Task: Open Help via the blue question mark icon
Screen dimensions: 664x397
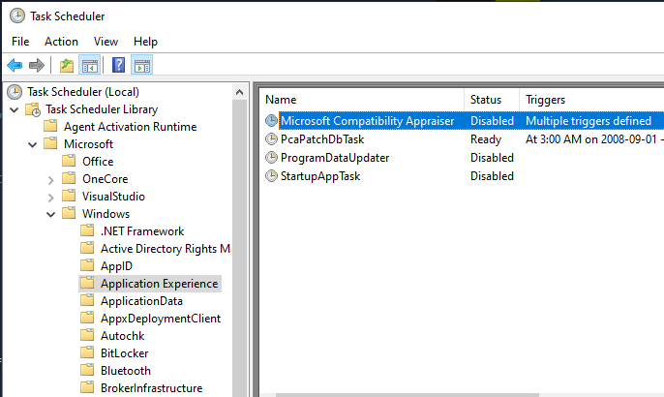Action: (118, 65)
